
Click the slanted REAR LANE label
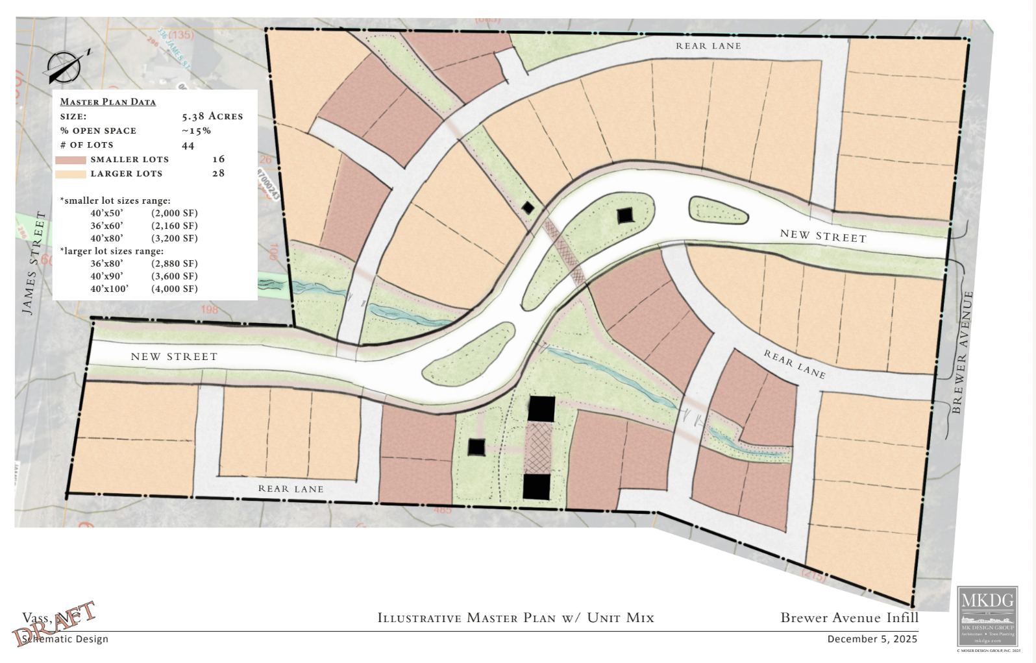tap(795, 364)
